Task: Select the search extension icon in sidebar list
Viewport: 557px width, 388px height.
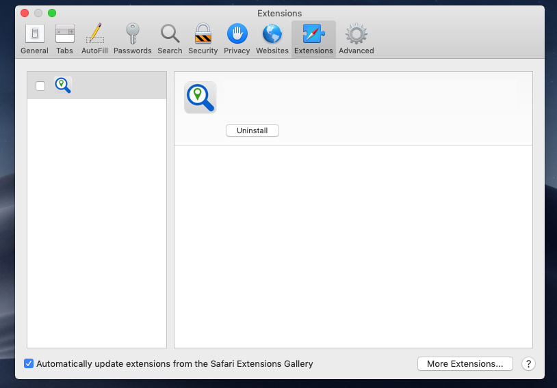Action: click(x=63, y=85)
